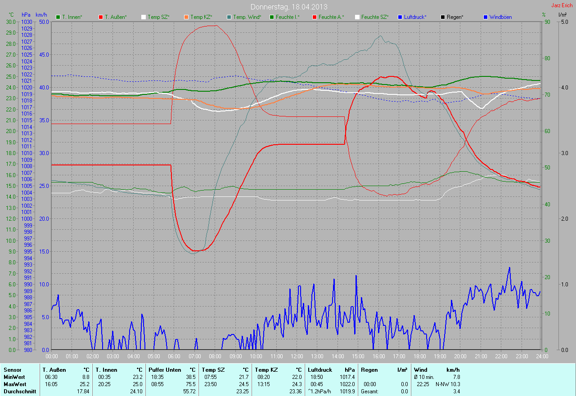Click the 'Gesamt:' rain total label

point(369,392)
